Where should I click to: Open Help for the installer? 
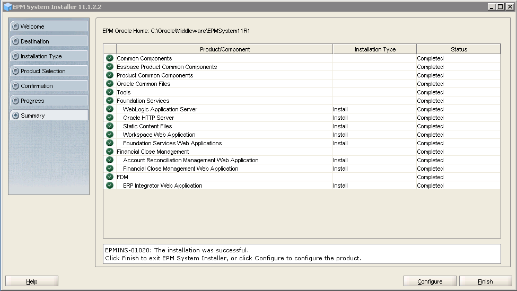(32, 281)
